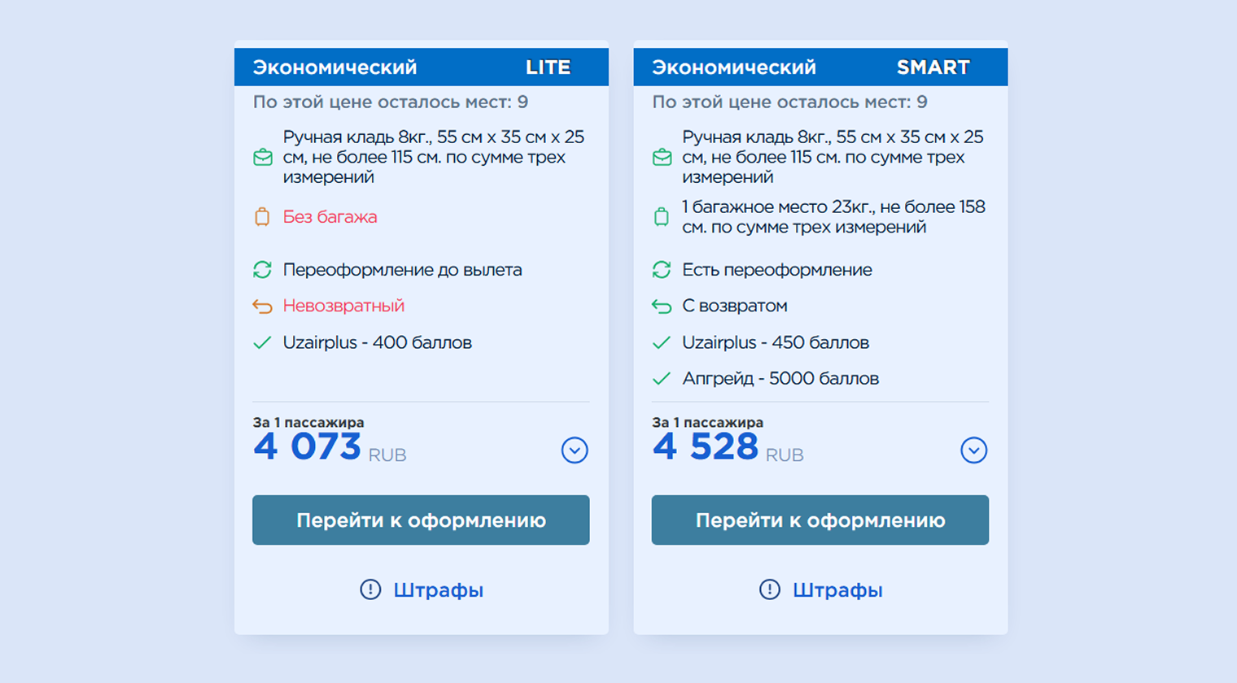The height and width of the screenshot is (683, 1237).
Task: Select the LITE fare header
Action: [422, 67]
